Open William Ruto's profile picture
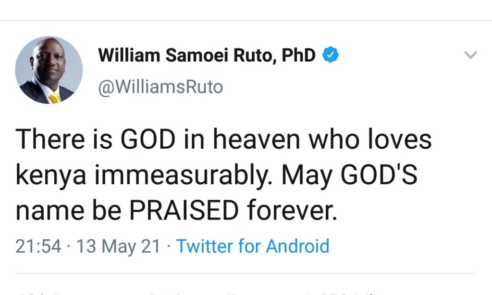Image resolution: width=492 pixels, height=295 pixels. pyautogui.click(x=49, y=70)
